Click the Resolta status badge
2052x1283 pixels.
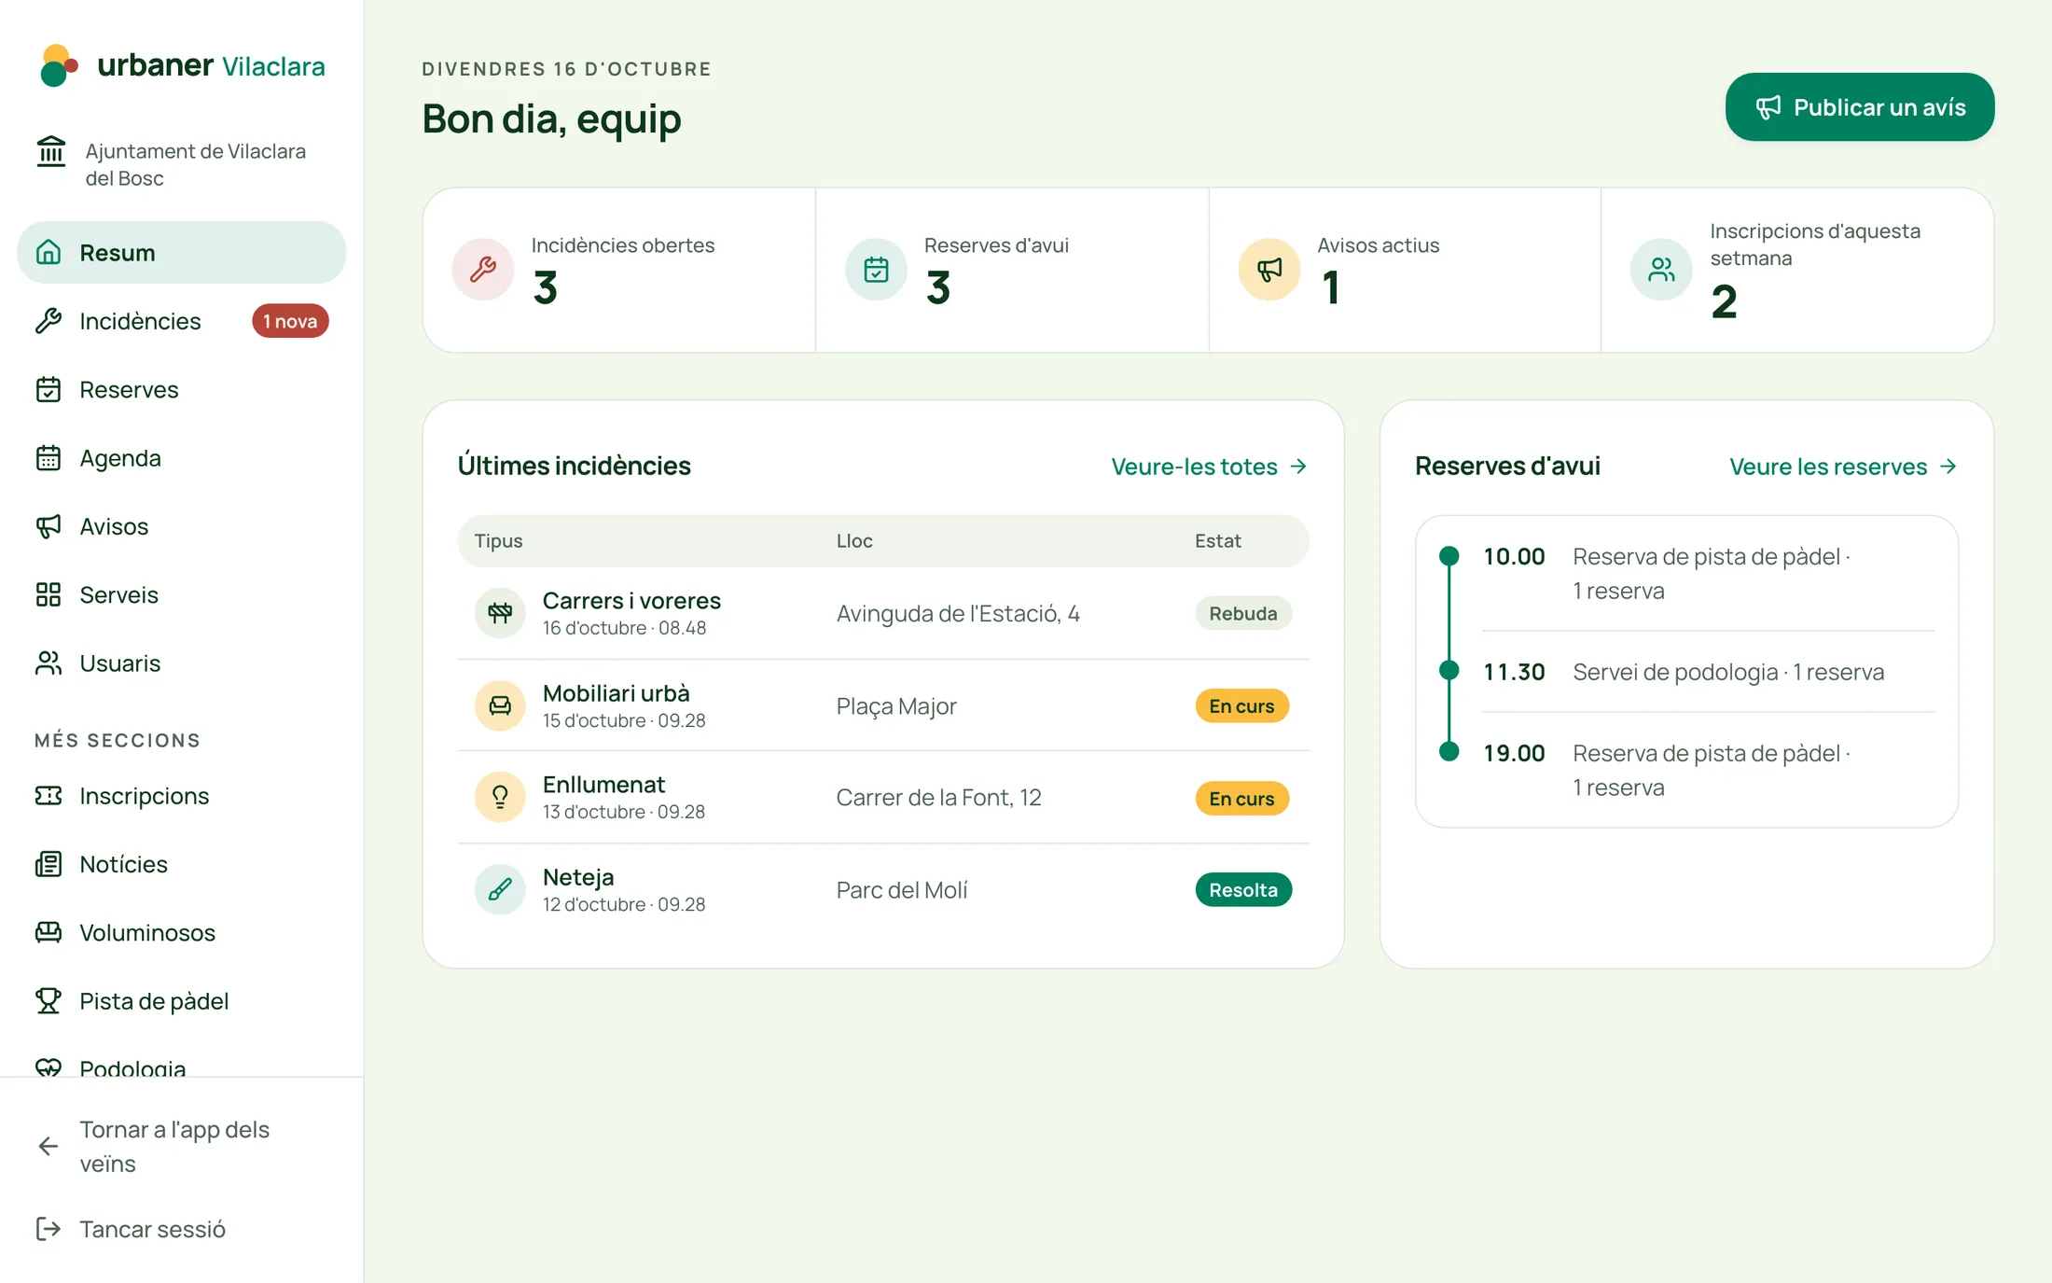1243,890
